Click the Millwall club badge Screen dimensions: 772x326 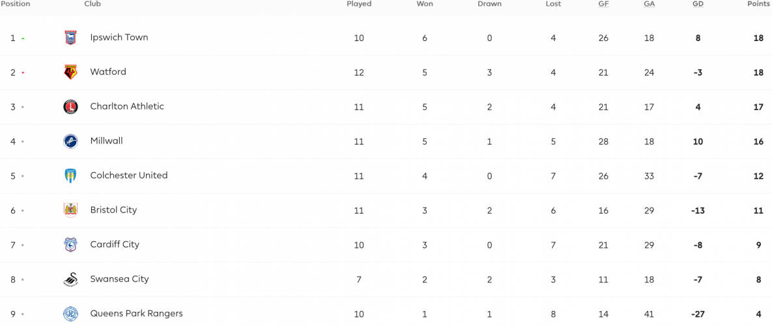click(x=70, y=141)
